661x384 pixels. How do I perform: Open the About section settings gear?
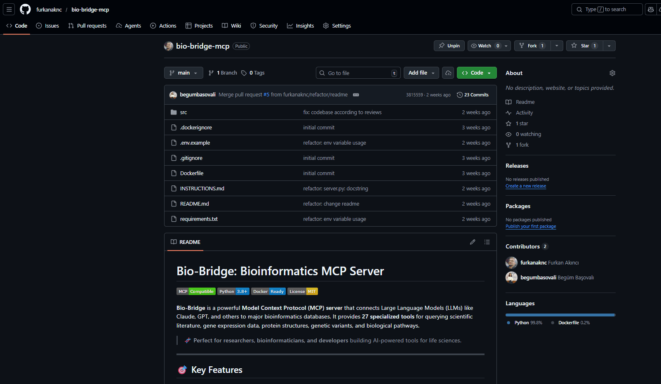(612, 73)
